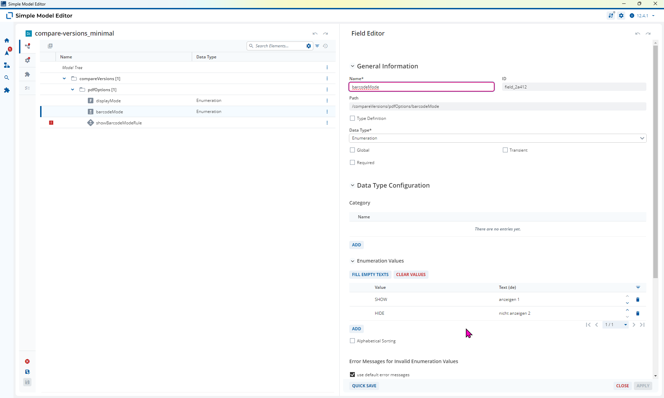The width and height of the screenshot is (664, 398).
Task: Switch to the gear settings tab
Action: (28, 60)
